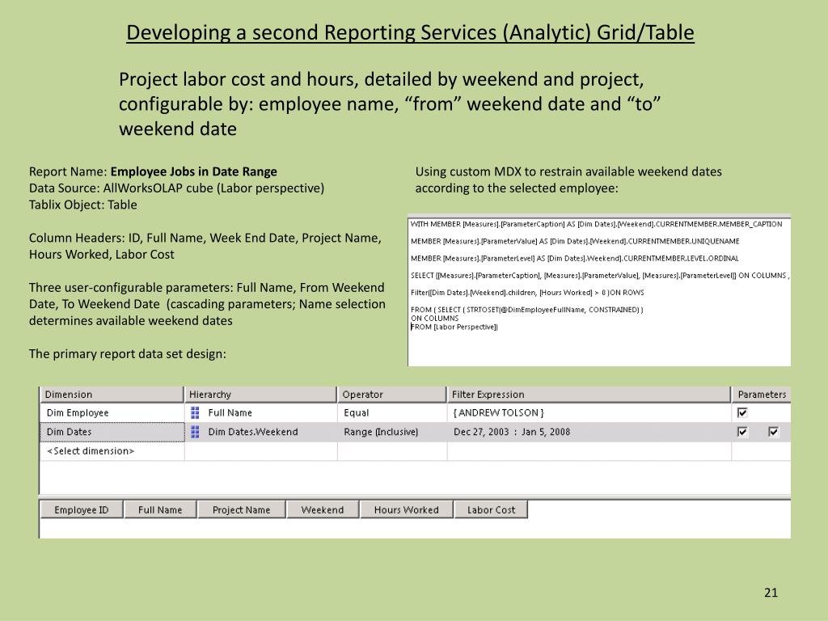Click the Hours Worked result column header
This screenshot has height=621, width=828.
click(406, 509)
